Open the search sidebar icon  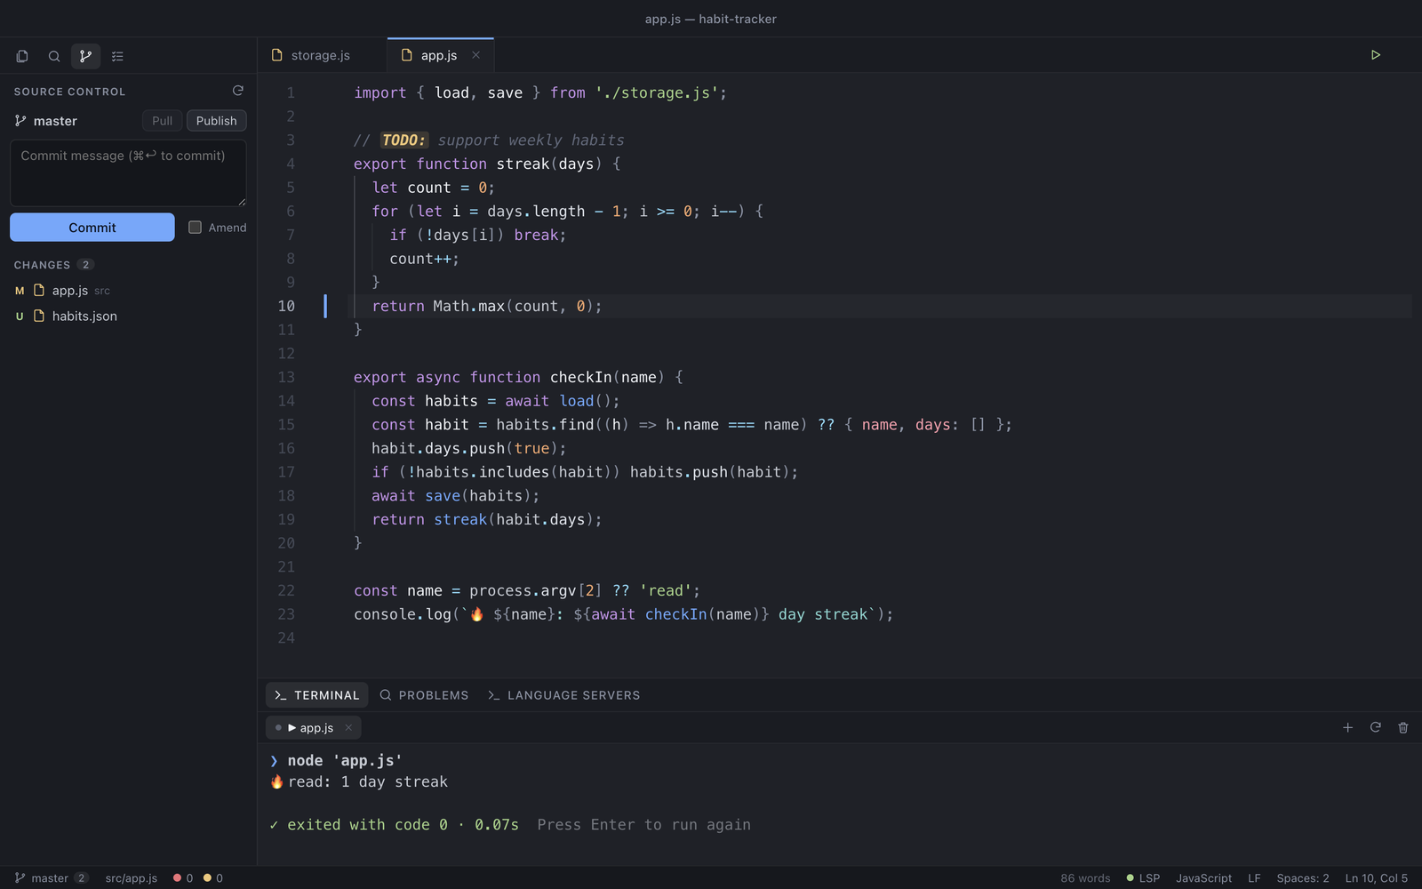point(54,56)
